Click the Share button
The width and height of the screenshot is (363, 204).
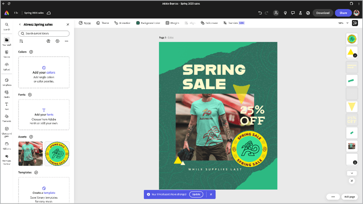click(x=343, y=13)
